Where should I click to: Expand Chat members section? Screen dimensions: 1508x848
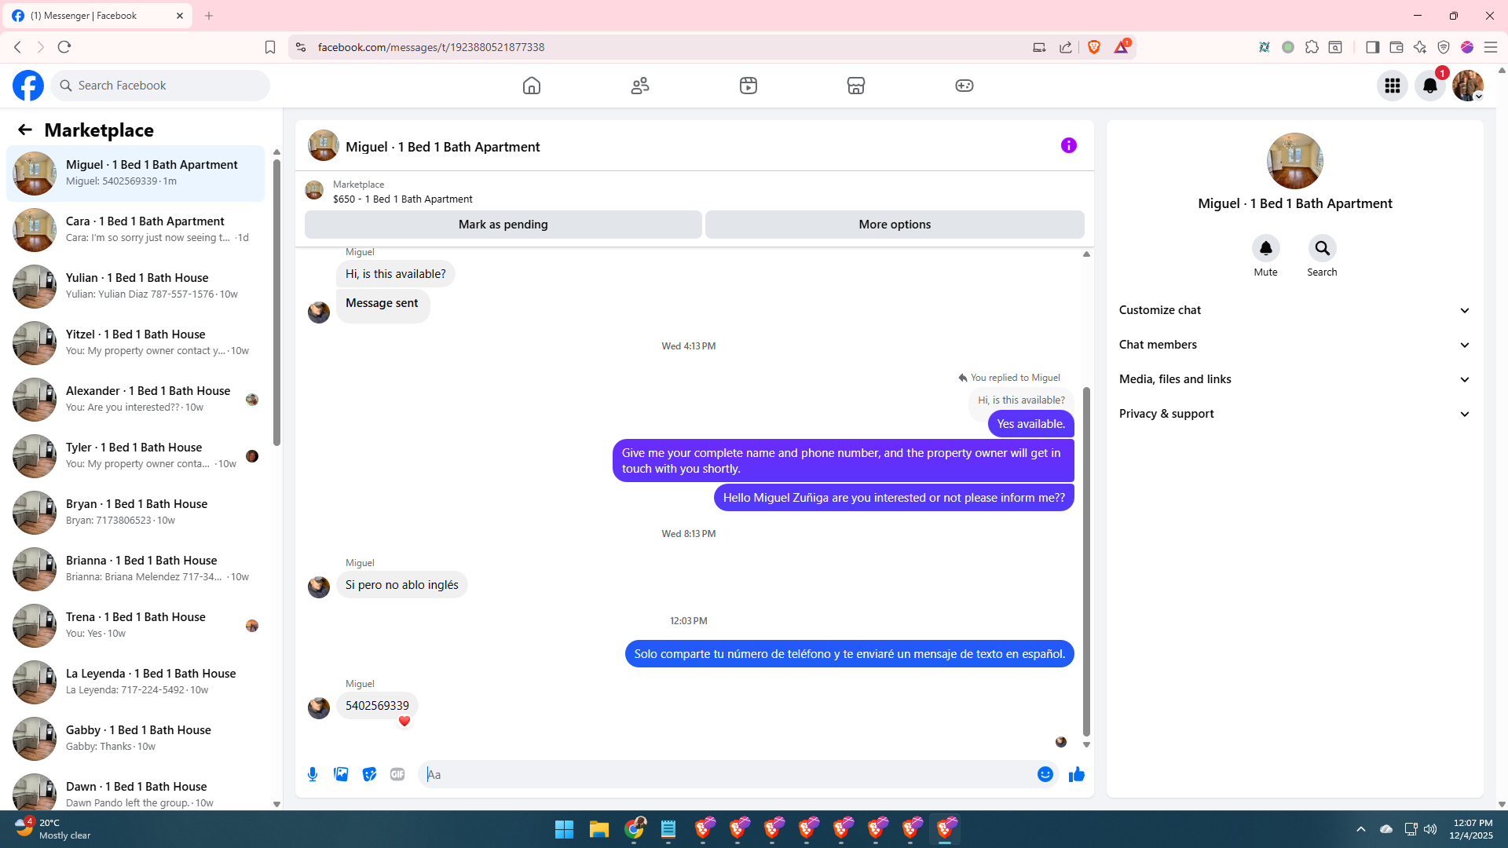pos(1294,345)
